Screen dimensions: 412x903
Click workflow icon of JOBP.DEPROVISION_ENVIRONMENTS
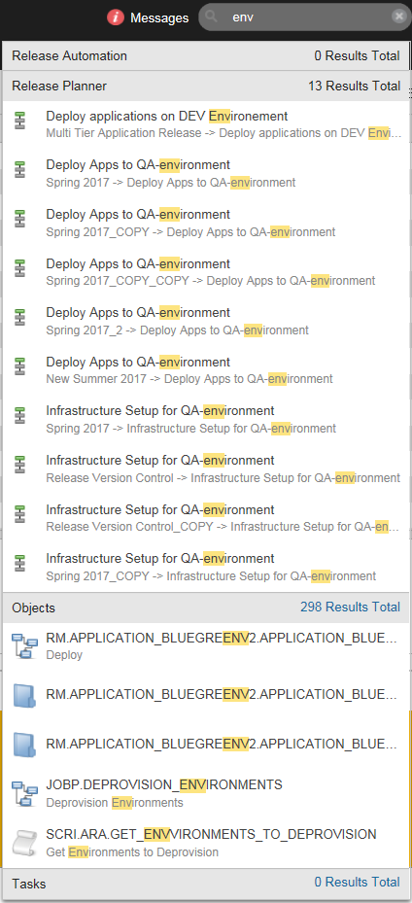pyautogui.click(x=24, y=793)
